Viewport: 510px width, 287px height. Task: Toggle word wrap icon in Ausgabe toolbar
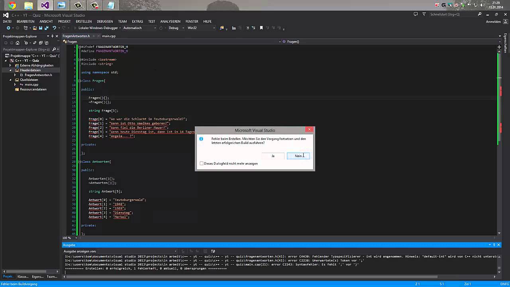tap(213, 251)
